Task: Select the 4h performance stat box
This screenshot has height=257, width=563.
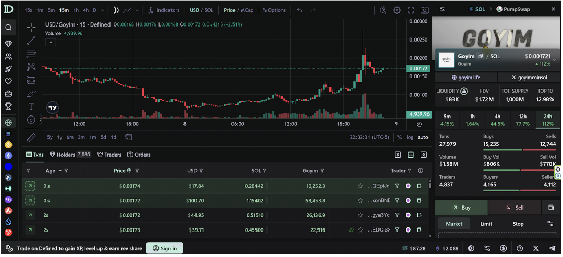Action: click(x=497, y=120)
